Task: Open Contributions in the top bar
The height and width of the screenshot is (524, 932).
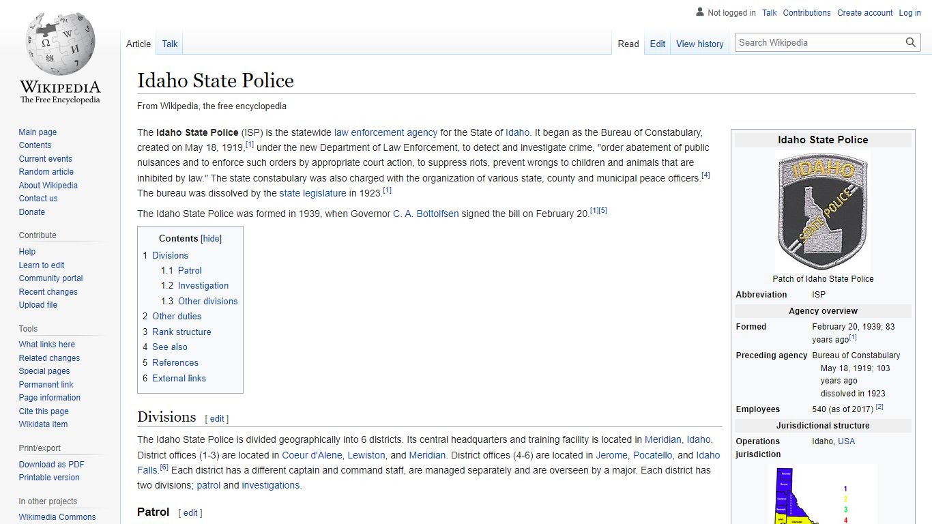Action: [807, 13]
